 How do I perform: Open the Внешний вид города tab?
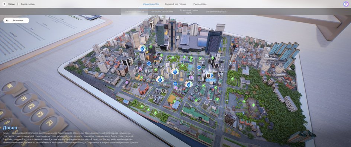(x=175, y=4)
